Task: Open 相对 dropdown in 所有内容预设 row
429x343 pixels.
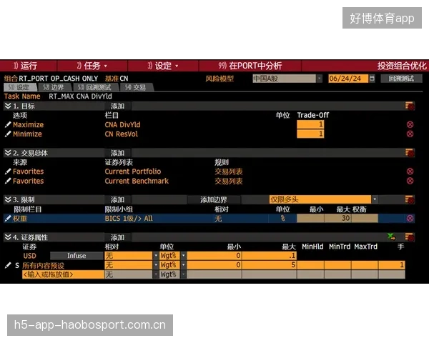Action: click(156, 265)
